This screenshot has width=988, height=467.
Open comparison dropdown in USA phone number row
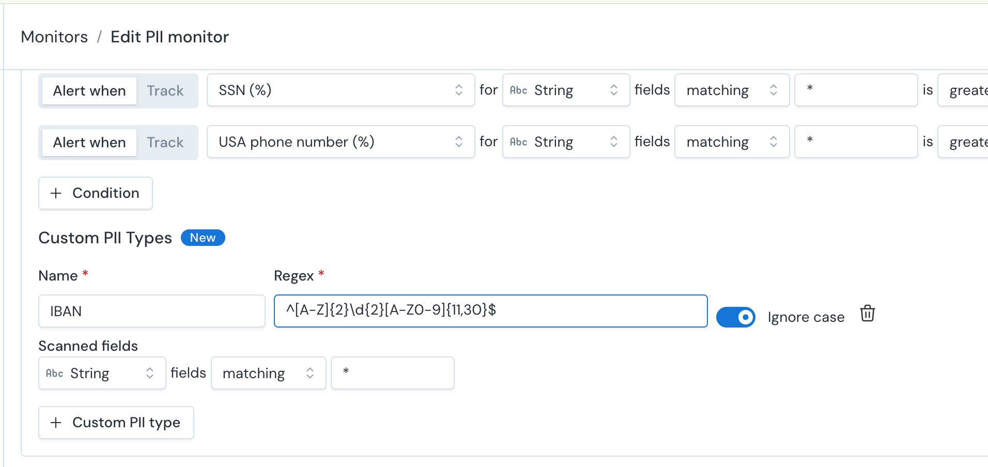[963, 142]
